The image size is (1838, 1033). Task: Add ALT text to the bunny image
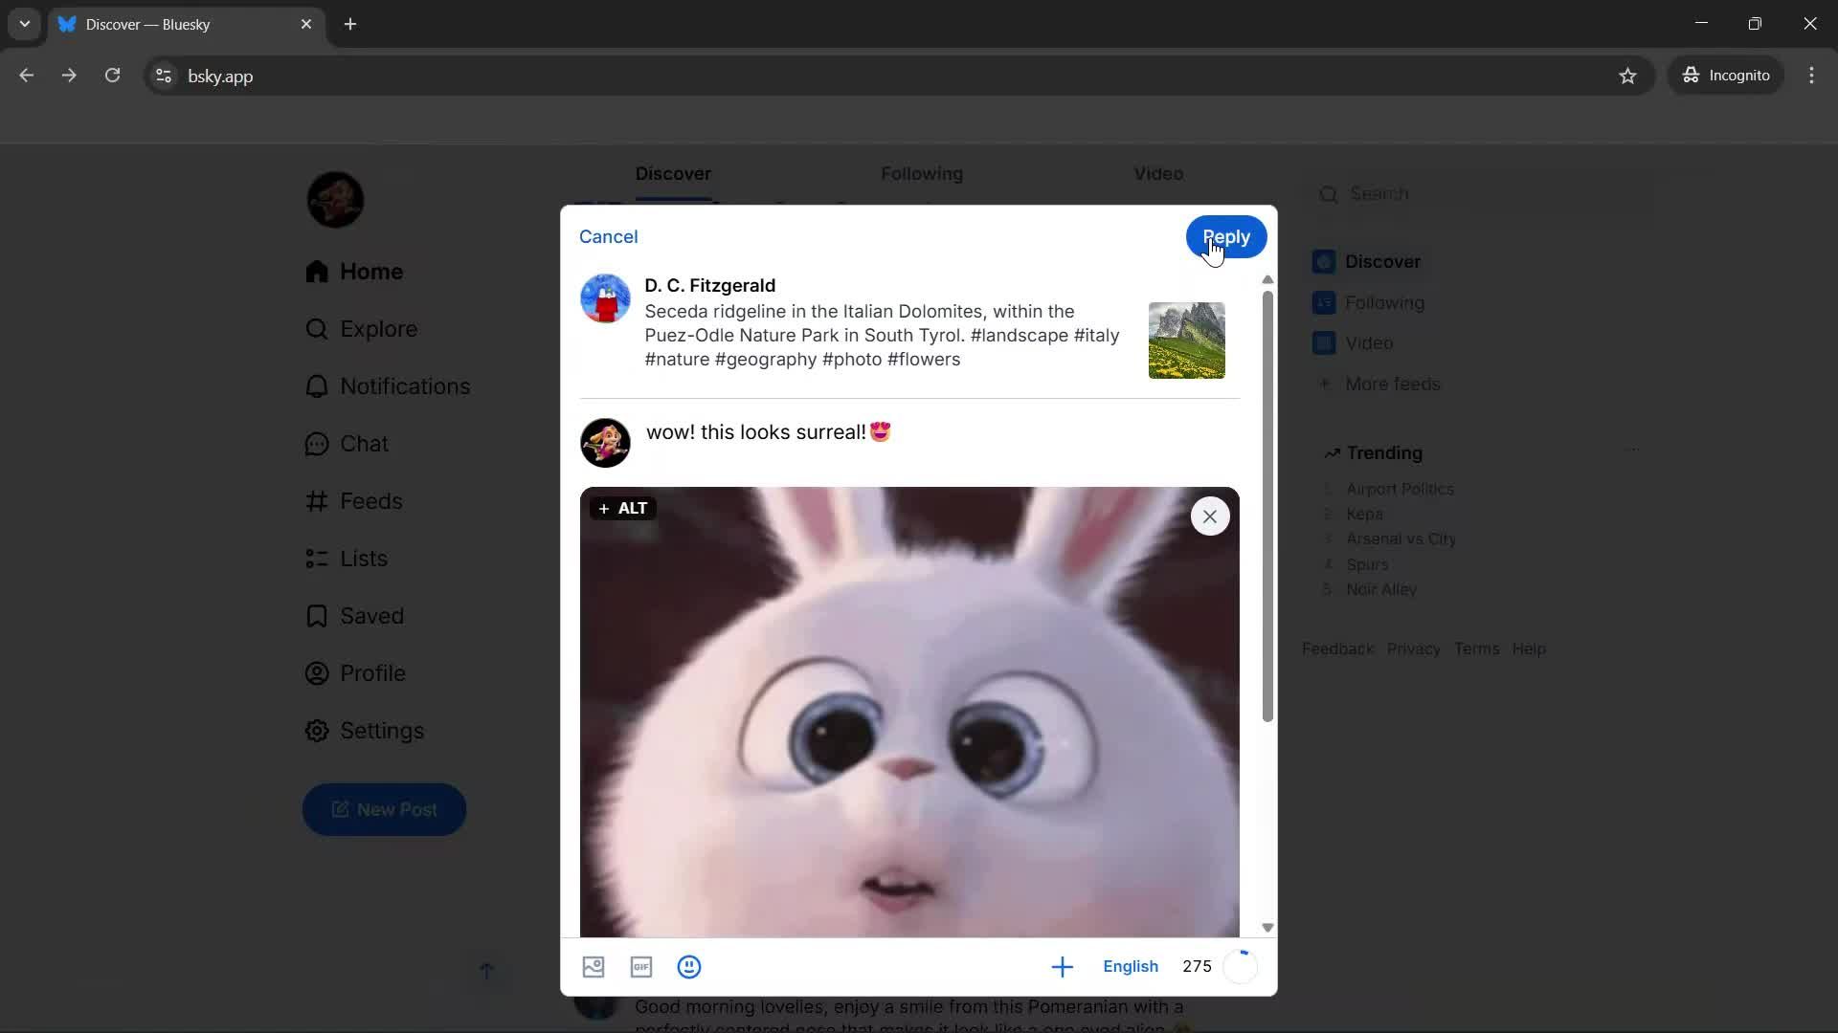tap(621, 508)
